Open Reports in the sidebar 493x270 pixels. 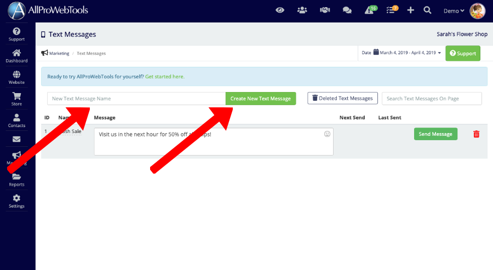pyautogui.click(x=16, y=180)
